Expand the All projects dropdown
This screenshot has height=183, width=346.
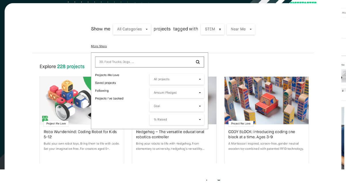click(x=177, y=79)
